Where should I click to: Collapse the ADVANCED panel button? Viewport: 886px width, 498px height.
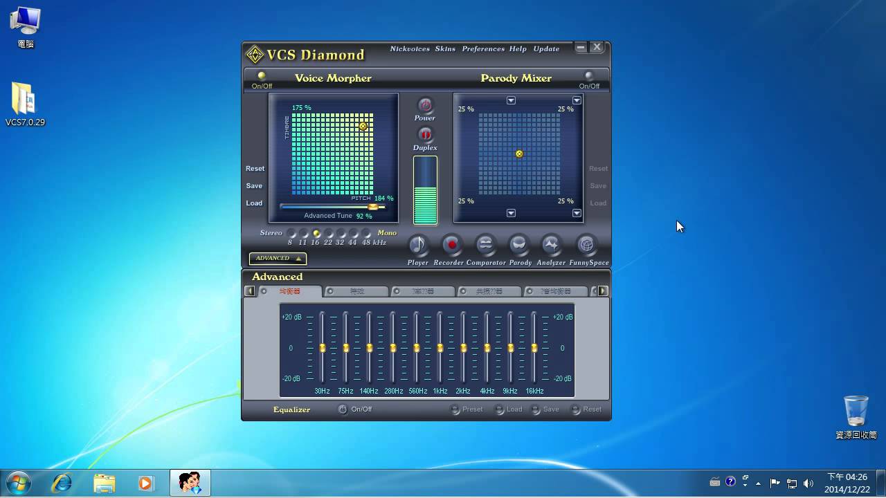tap(278, 259)
